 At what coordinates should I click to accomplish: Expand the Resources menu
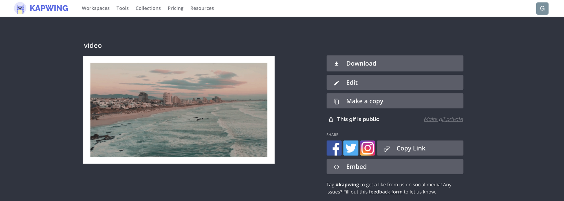point(202,8)
